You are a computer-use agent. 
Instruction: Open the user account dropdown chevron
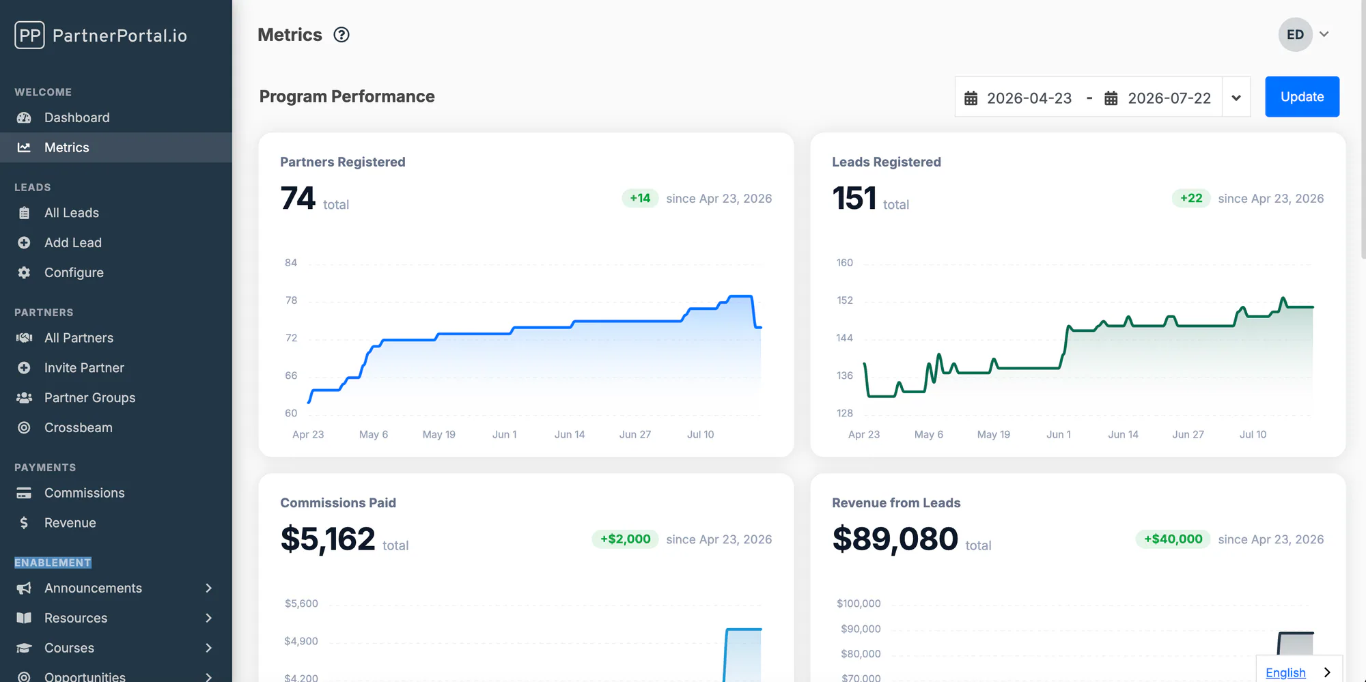(1324, 34)
